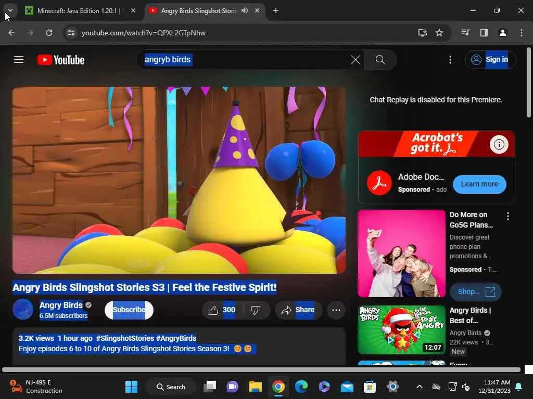The width and height of the screenshot is (533, 399).
Task: Open Microsoft Edge from the taskbar
Action: tap(301, 387)
